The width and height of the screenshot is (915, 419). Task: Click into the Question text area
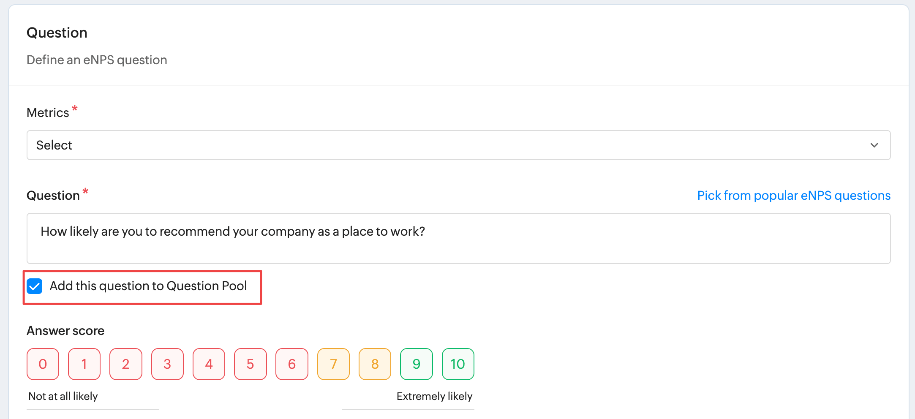pos(458,238)
